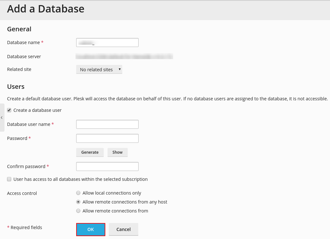Toggle the Create a database user checkbox
330x239 pixels.
point(9,110)
